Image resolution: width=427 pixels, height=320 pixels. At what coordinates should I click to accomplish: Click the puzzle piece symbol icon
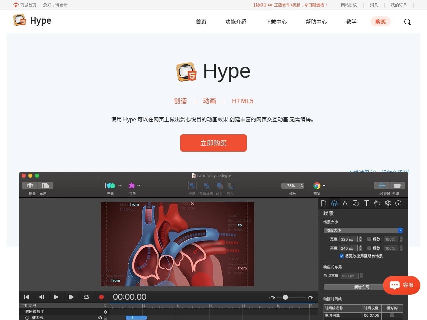click(x=132, y=186)
